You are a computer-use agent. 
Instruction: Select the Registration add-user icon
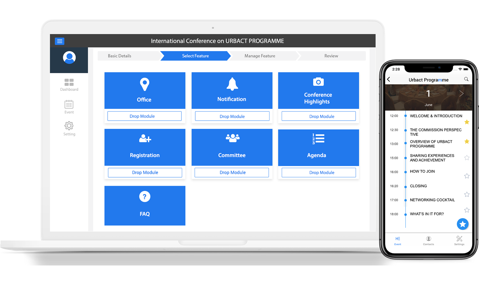(145, 138)
